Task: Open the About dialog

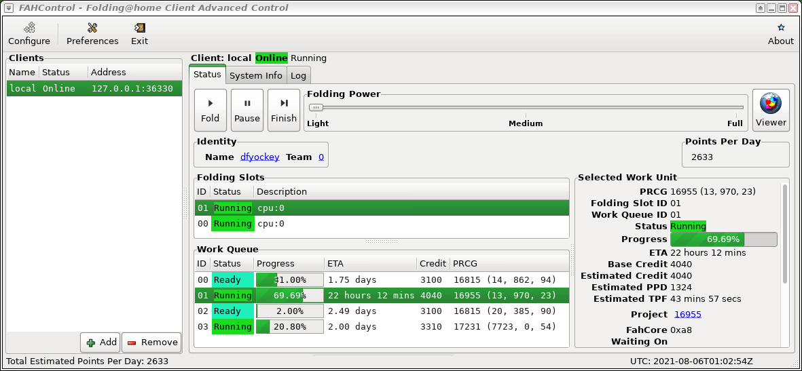Action: 780,34
